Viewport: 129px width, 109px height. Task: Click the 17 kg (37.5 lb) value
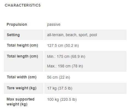(x=60, y=88)
